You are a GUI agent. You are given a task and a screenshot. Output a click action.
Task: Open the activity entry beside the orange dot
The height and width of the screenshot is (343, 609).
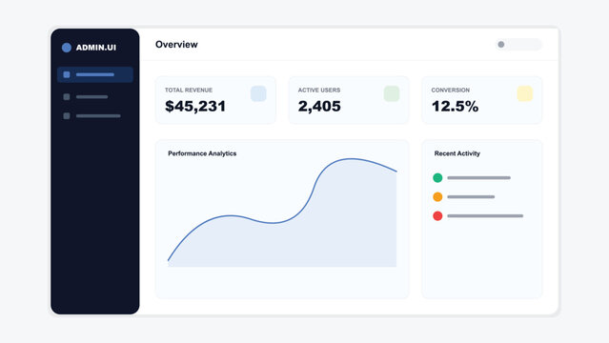[x=471, y=196]
